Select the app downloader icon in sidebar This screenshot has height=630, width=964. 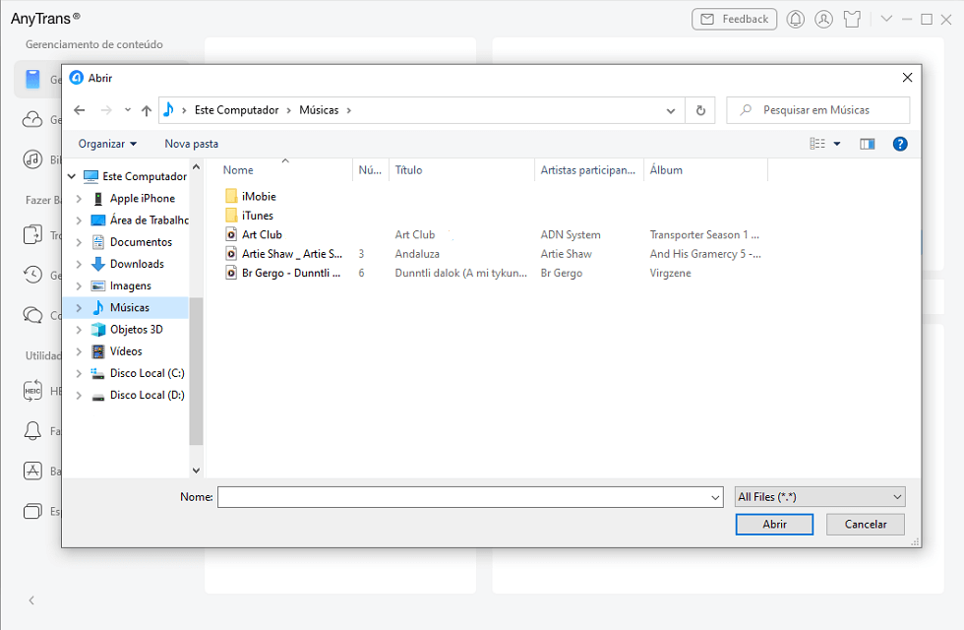pyautogui.click(x=32, y=471)
